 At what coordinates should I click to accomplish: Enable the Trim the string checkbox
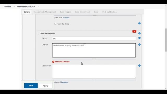click(x=55, y=24)
